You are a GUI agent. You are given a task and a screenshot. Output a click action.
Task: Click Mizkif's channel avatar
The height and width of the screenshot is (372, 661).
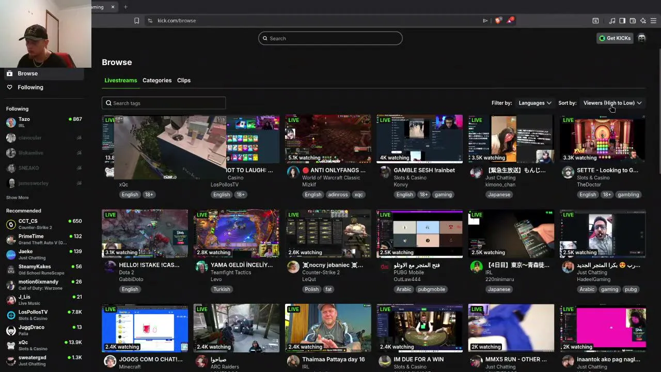click(x=293, y=172)
